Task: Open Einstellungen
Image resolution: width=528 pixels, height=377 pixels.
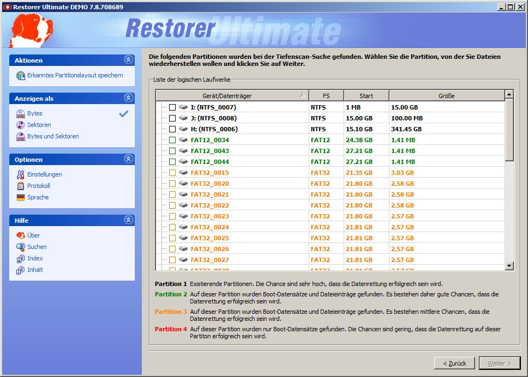Action: pos(44,174)
